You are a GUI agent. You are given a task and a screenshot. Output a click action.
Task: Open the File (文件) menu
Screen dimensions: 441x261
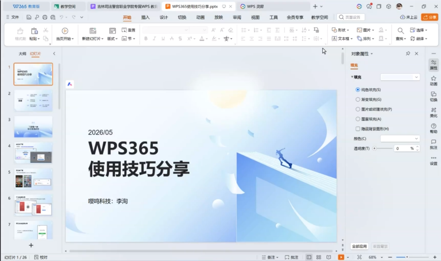coord(13,17)
